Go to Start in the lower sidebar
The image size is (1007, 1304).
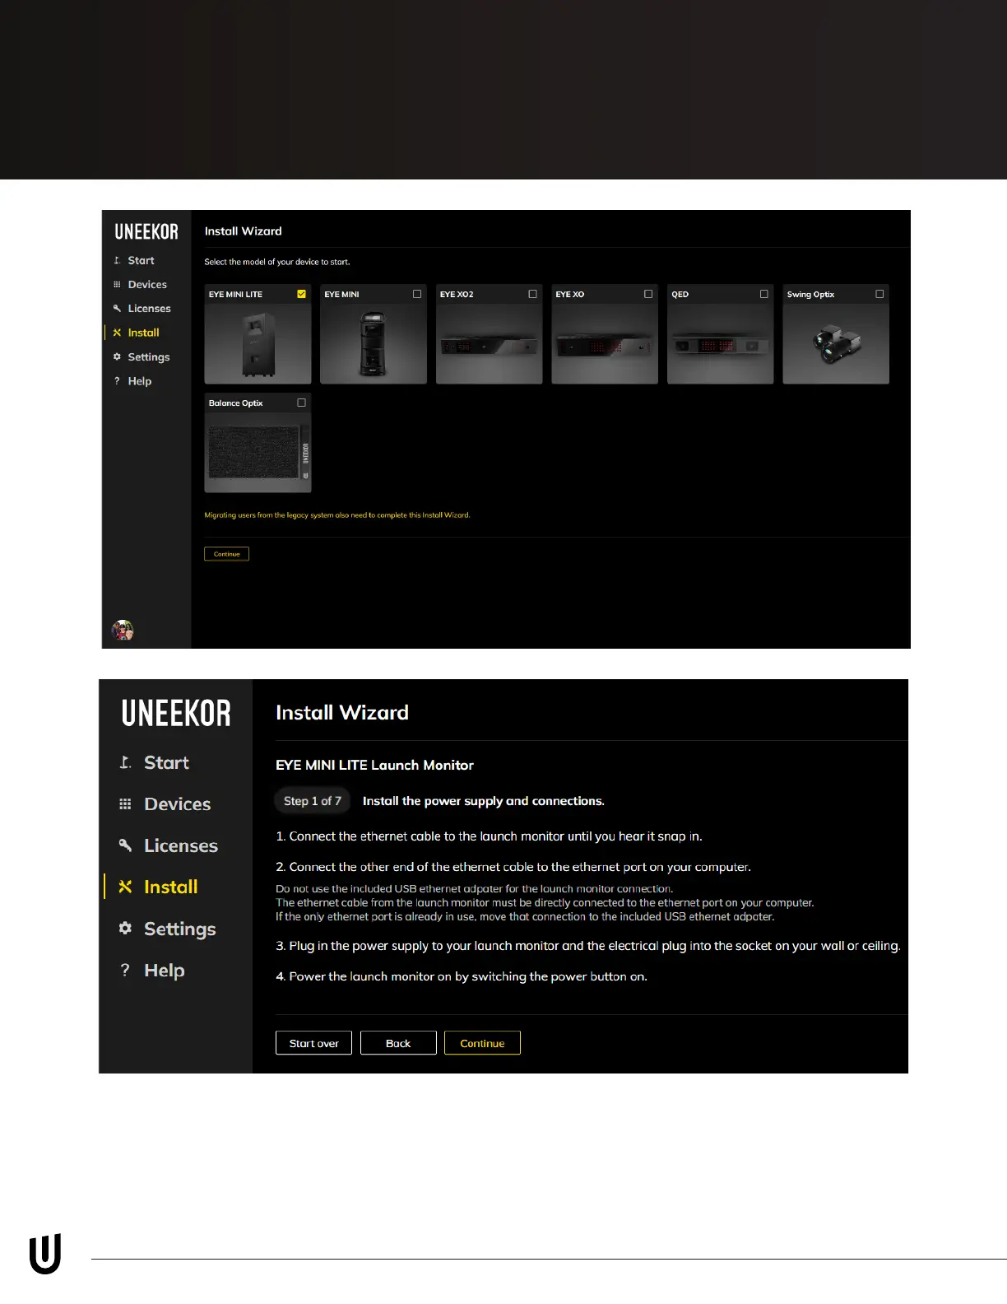click(166, 762)
